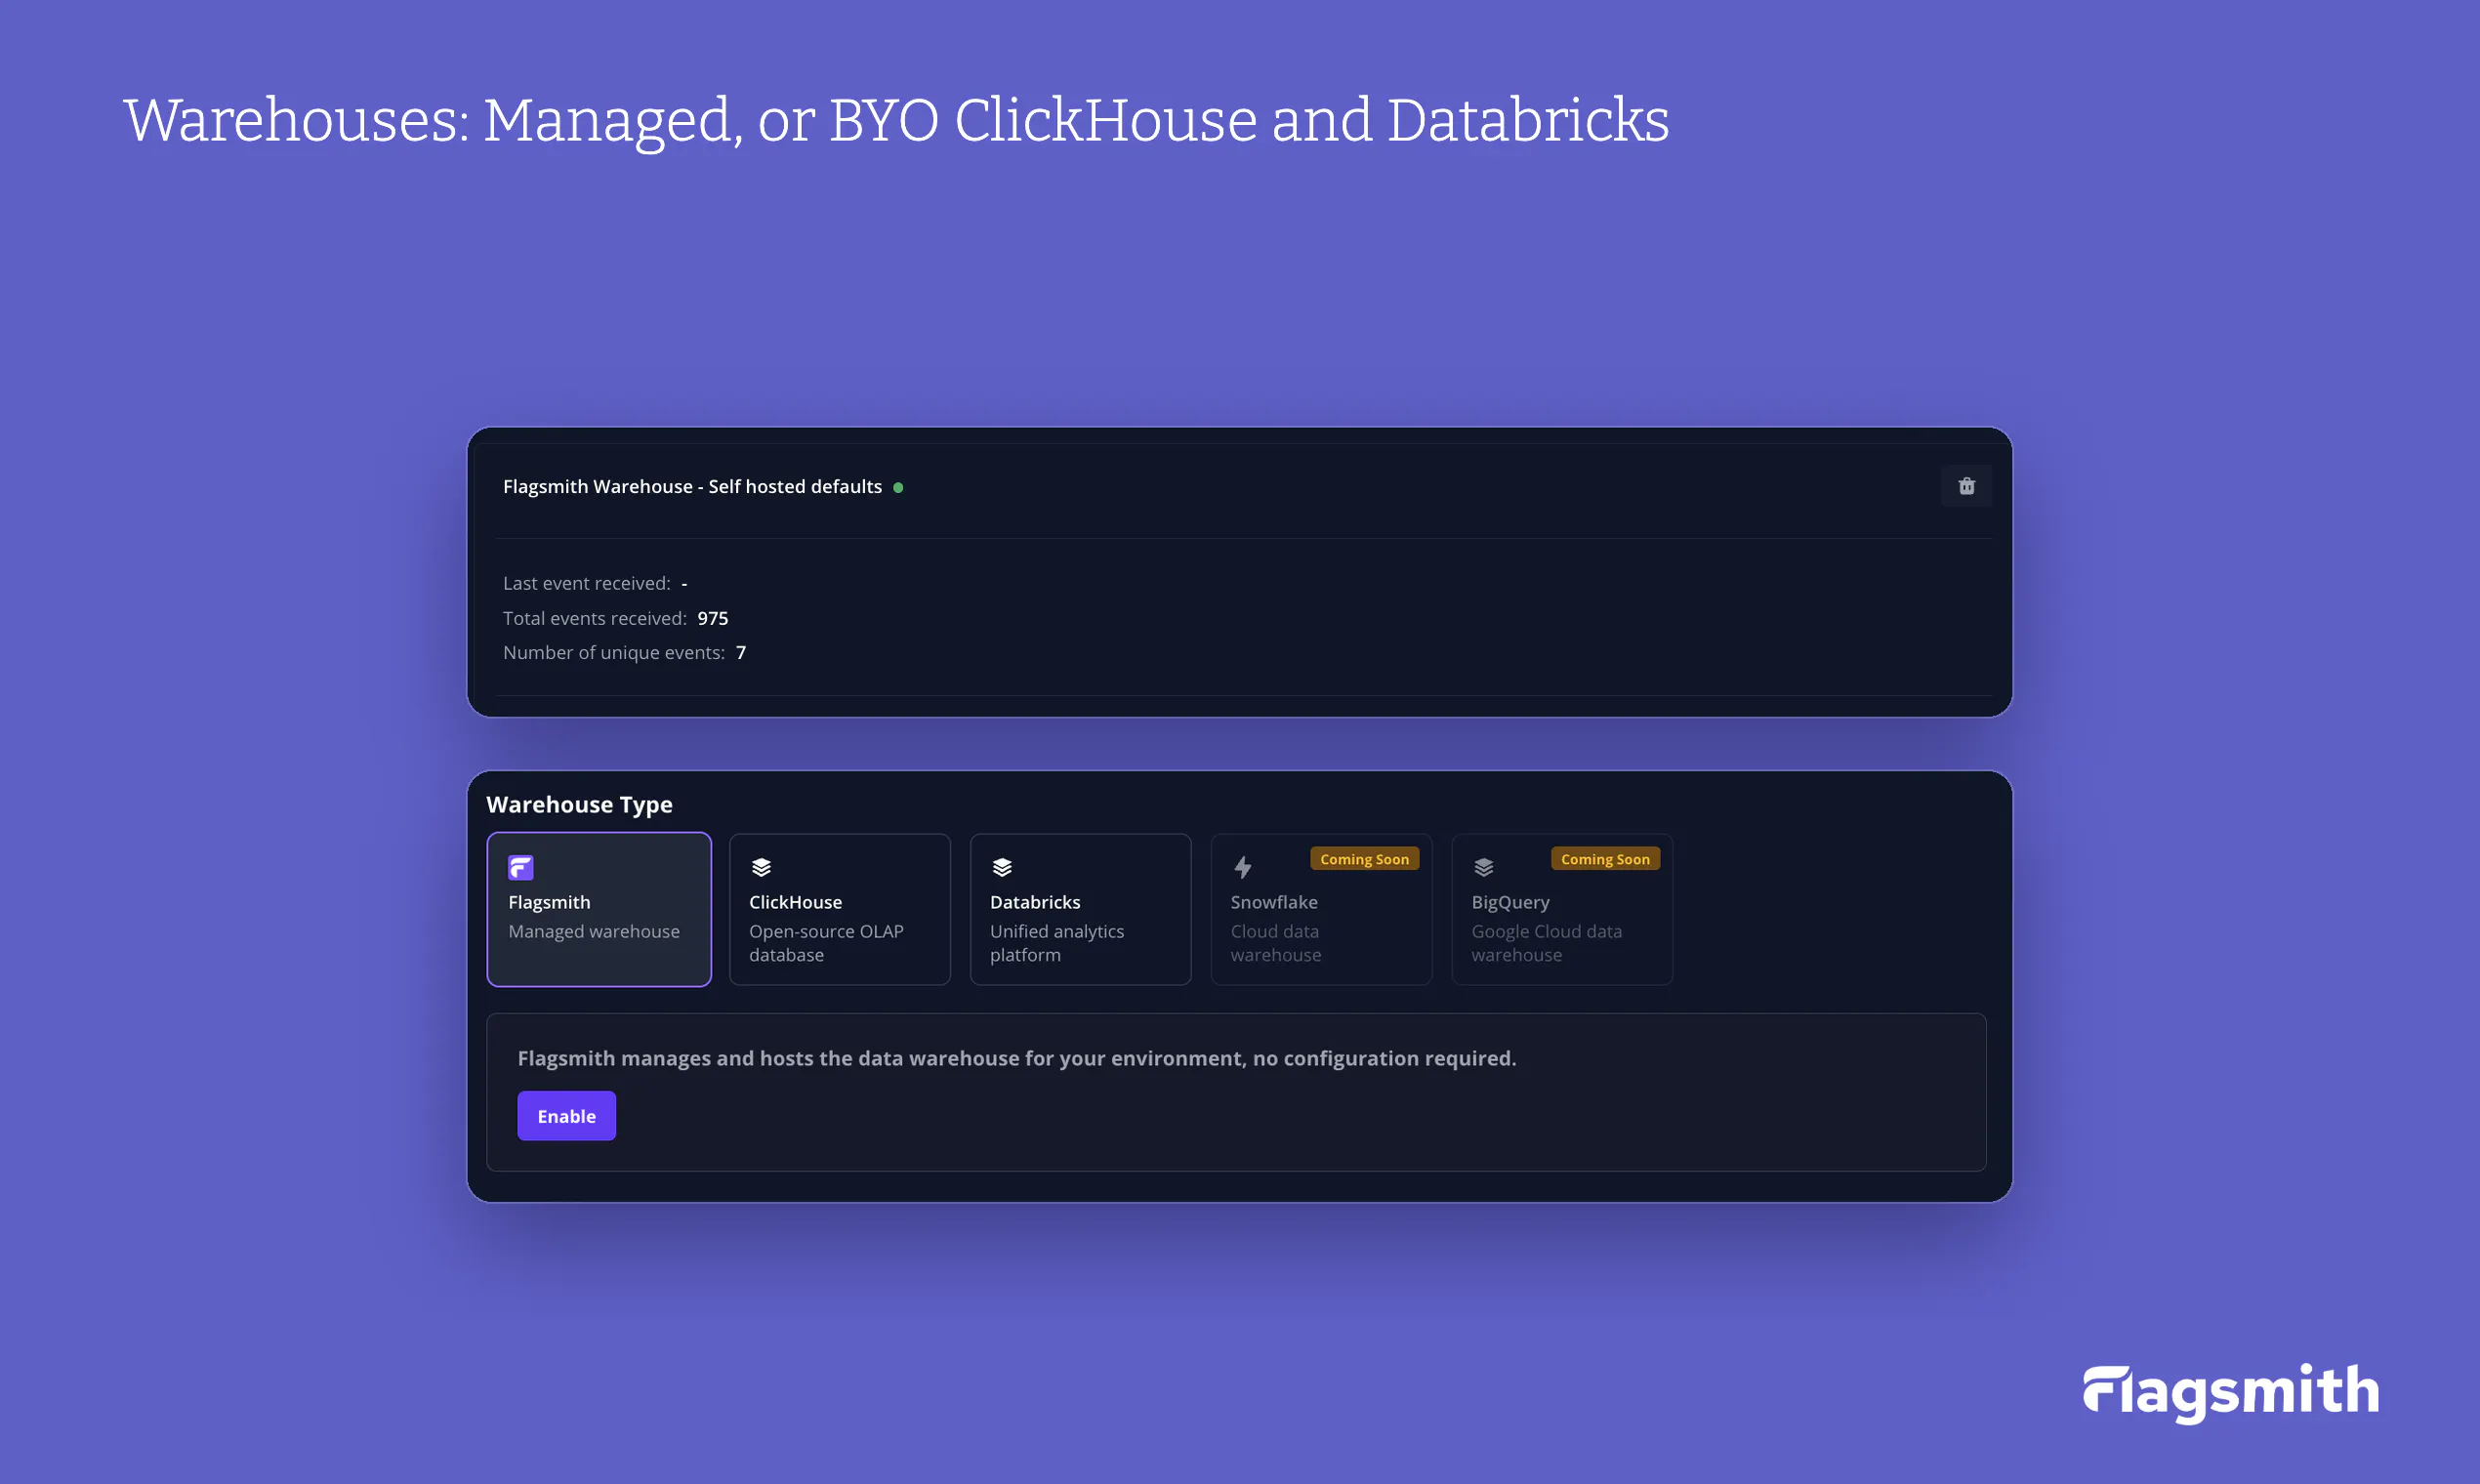The width and height of the screenshot is (2480, 1484).
Task: Click the 'Flagsmith Warehouse - Self hosted defaults' title
Action: point(692,487)
